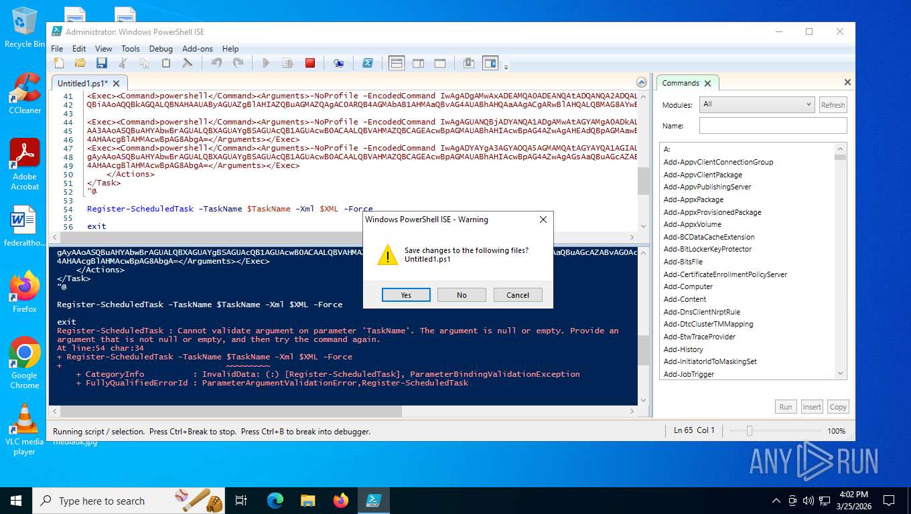Open the Modules dropdown set to All
This screenshot has height=514, width=911.
(x=757, y=104)
